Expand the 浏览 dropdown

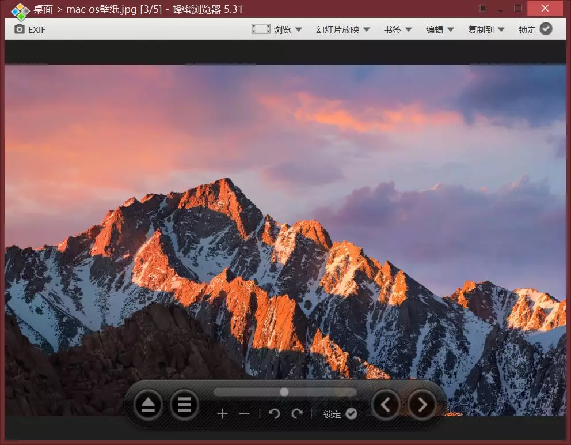(288, 29)
